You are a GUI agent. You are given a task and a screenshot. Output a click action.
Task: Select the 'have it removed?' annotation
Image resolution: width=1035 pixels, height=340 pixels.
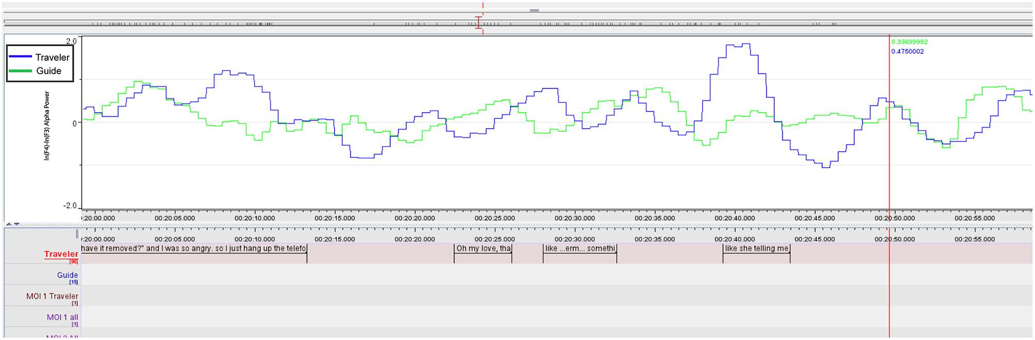pyautogui.click(x=194, y=249)
